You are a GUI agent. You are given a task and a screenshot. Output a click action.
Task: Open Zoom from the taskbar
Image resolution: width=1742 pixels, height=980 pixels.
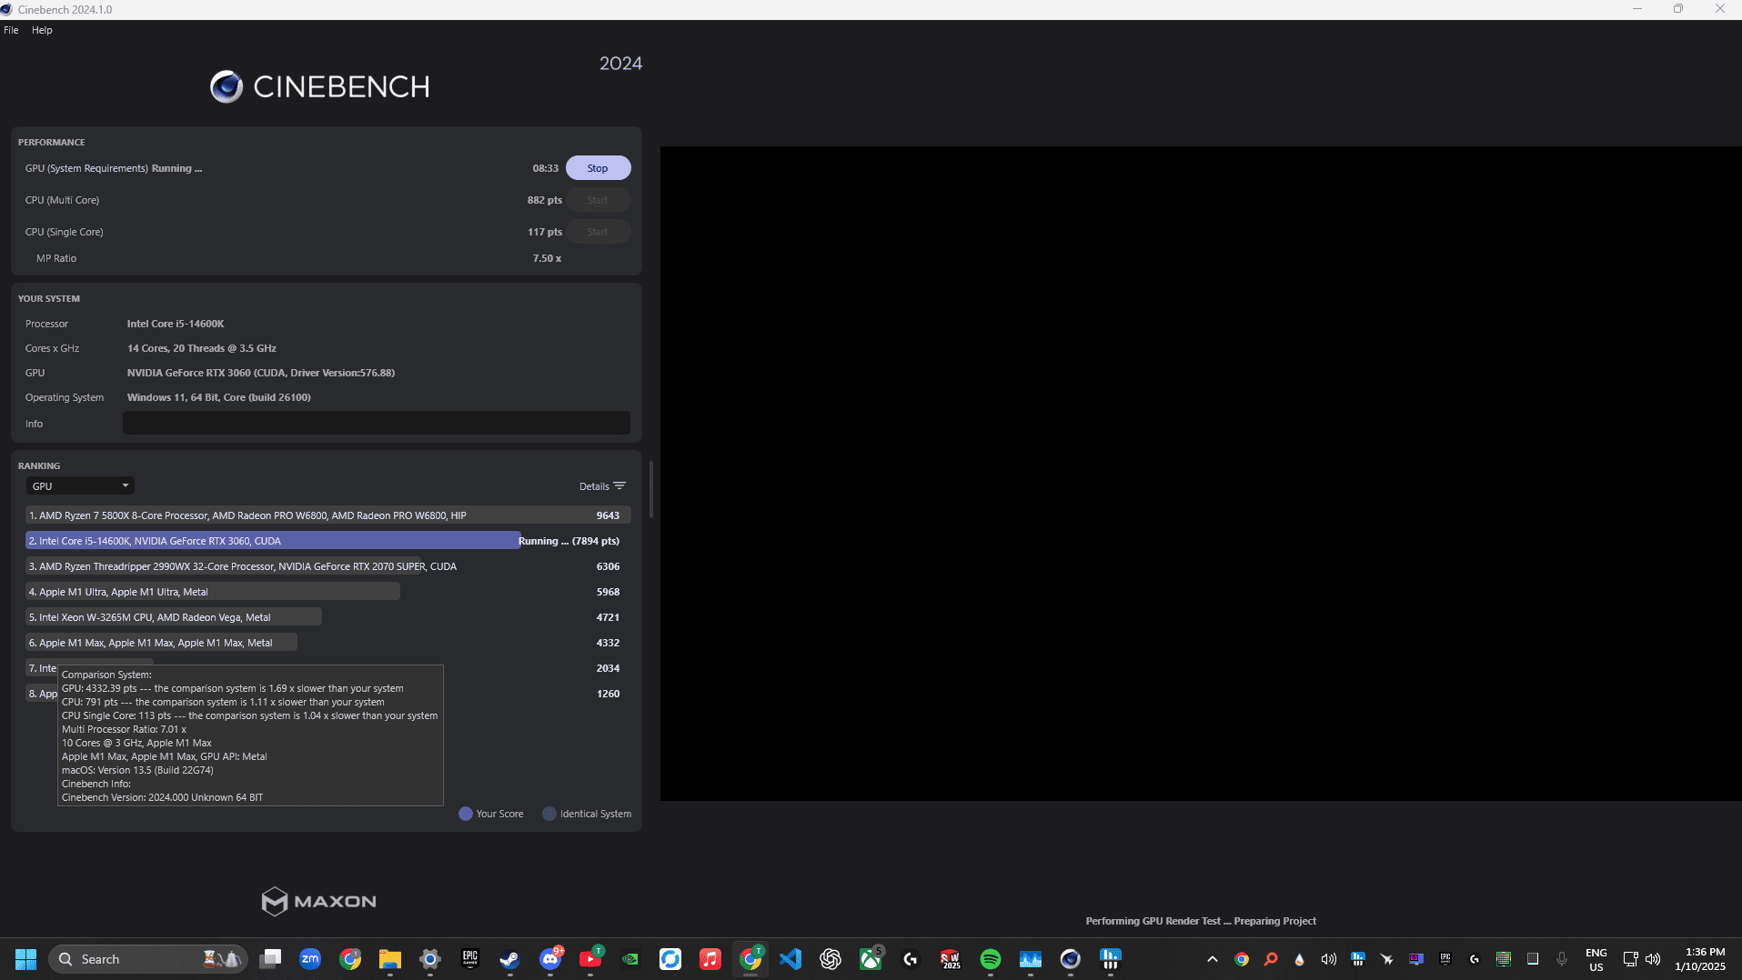[310, 959]
